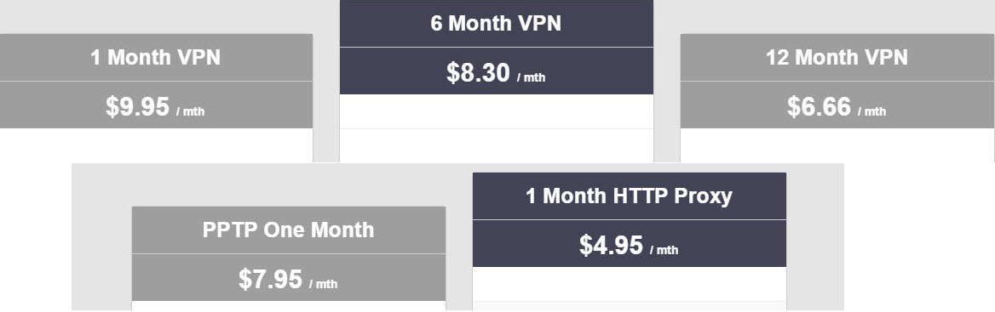Click the '/ mth' label beside $9.95
This screenshot has height=312, width=995.
tap(190, 112)
